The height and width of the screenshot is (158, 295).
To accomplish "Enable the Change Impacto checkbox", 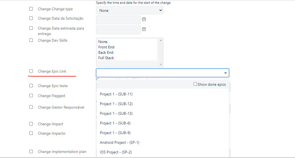I will tap(31, 133).
